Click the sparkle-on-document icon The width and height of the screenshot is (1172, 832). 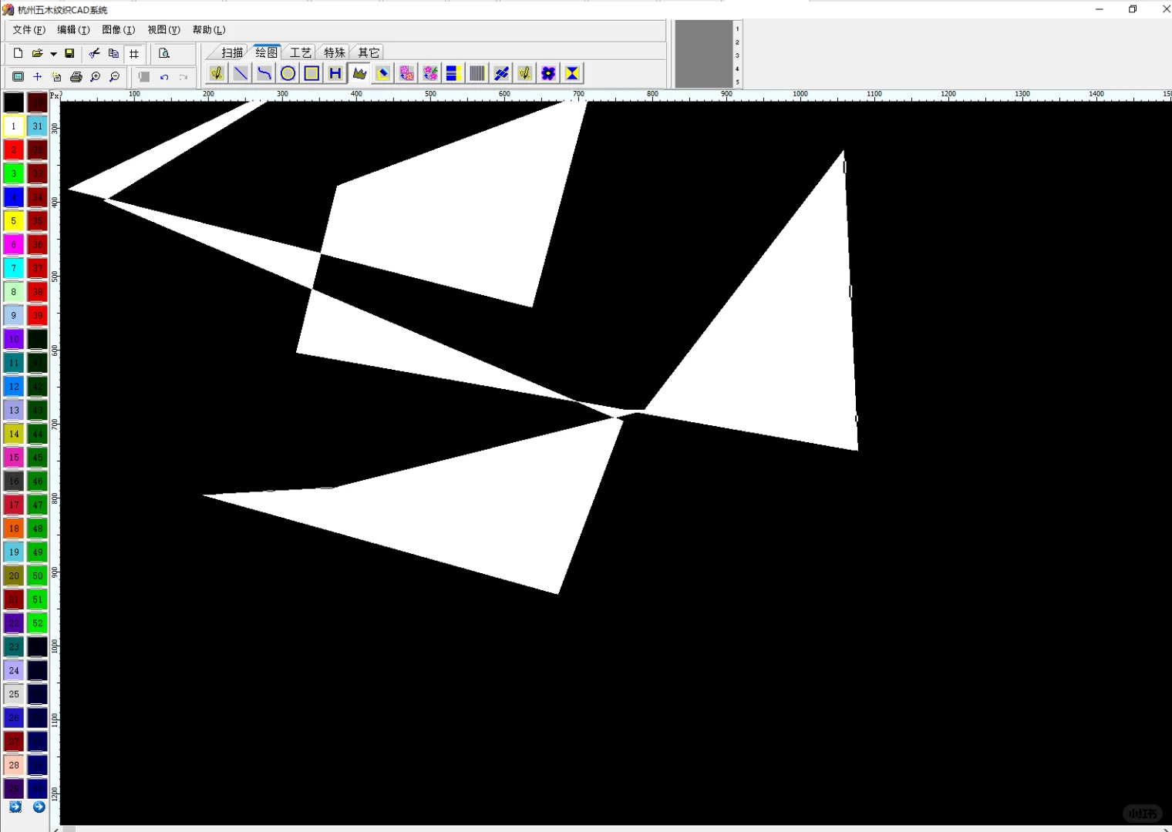pos(56,77)
